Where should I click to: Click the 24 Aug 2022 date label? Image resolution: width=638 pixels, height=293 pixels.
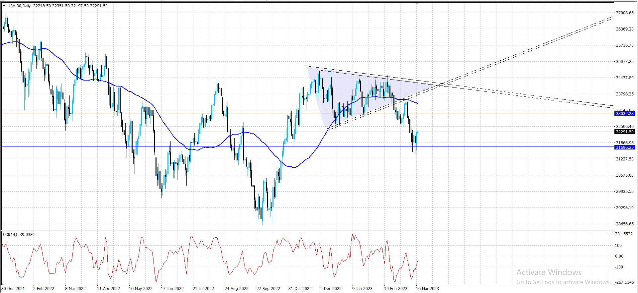point(236,289)
